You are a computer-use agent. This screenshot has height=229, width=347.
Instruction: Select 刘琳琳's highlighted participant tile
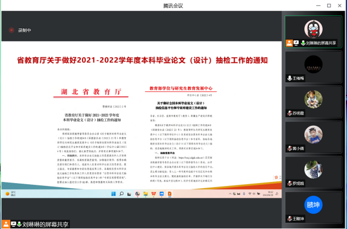coord(313,31)
